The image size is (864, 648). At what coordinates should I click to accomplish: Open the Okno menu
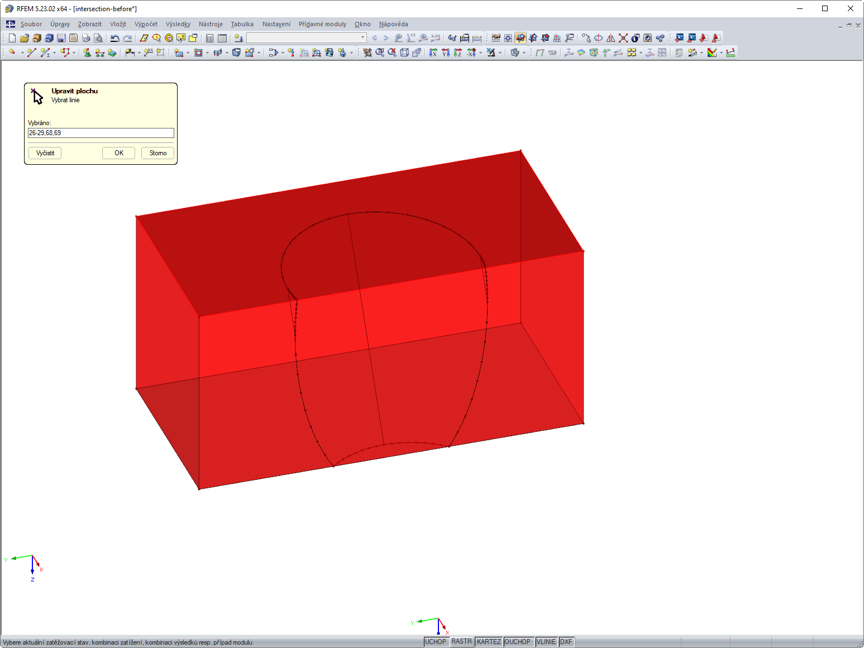point(362,24)
